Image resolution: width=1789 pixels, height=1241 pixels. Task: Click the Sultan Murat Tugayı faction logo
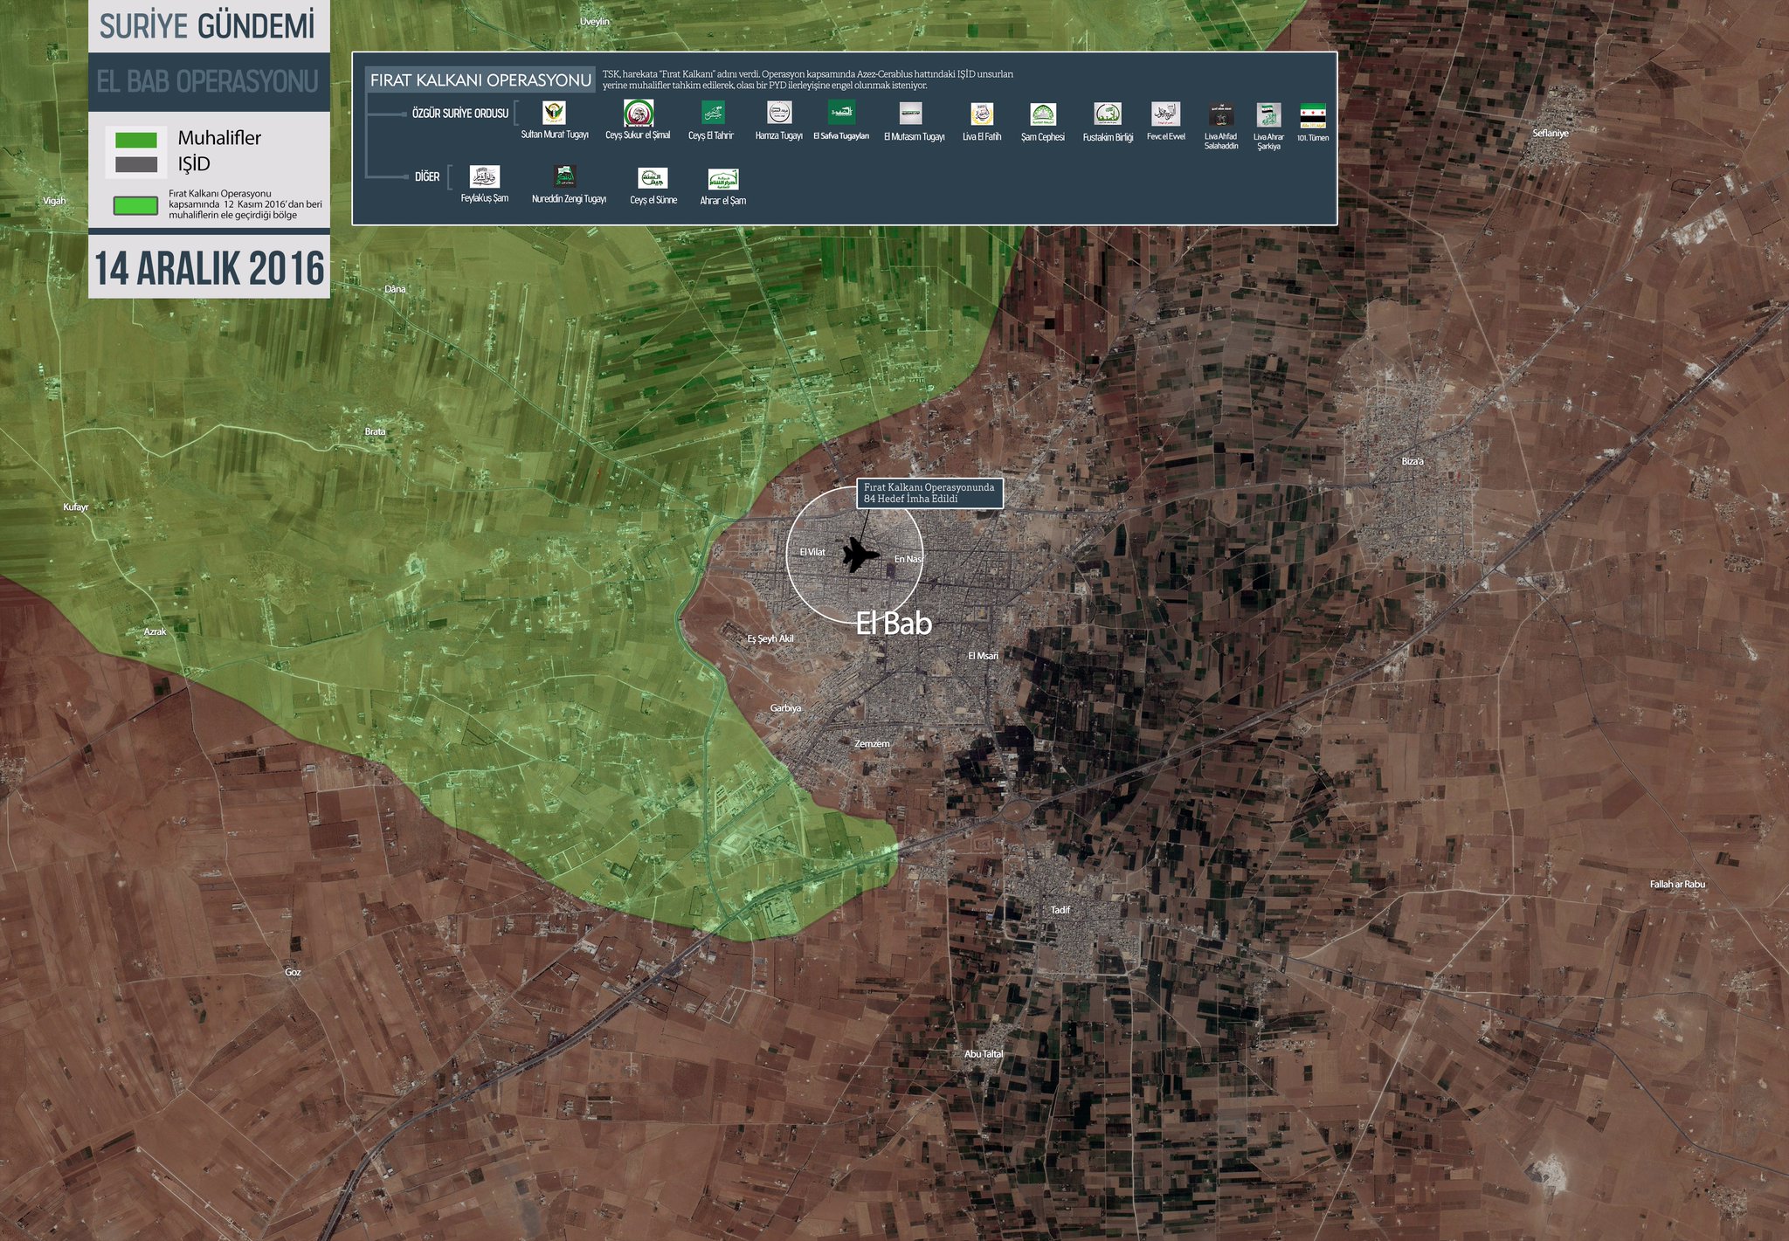coord(554,113)
